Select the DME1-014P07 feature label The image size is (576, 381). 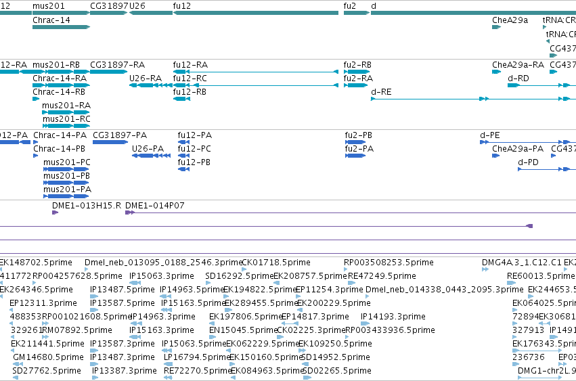154,206
